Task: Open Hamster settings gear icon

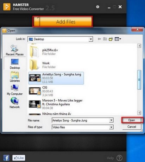Action: [x=97, y=7]
